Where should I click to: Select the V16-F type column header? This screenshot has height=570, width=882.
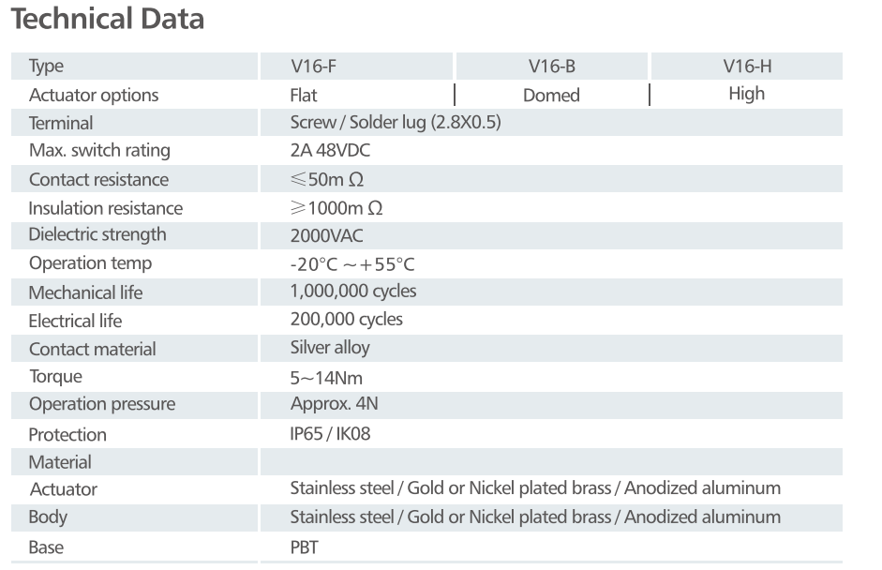(x=313, y=67)
